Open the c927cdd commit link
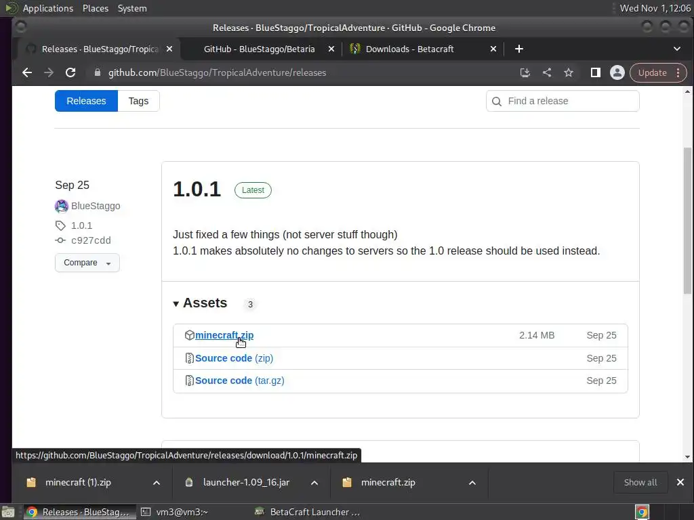 pyautogui.click(x=91, y=240)
